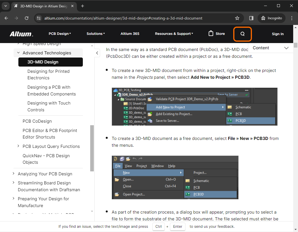Expand the Resources & Support menu
298x232 pixels.
point(174,34)
